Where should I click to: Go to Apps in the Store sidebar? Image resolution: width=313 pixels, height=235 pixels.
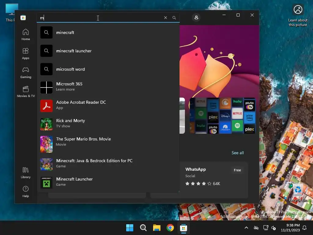[x=26, y=54]
